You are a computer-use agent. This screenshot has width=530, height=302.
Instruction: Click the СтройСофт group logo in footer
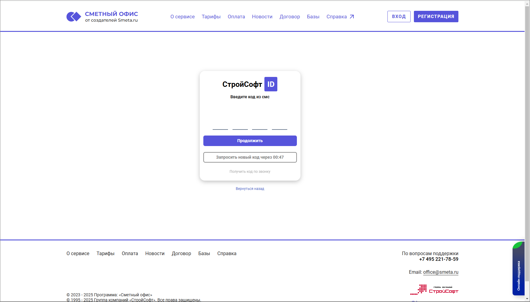[x=434, y=290]
